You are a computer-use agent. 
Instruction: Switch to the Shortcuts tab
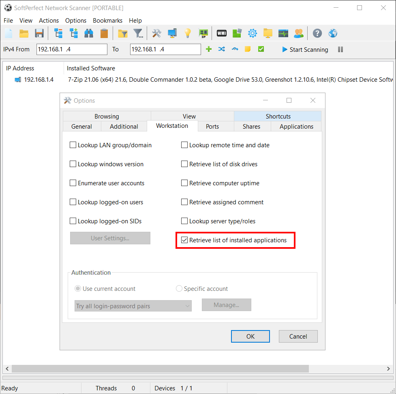coord(278,116)
